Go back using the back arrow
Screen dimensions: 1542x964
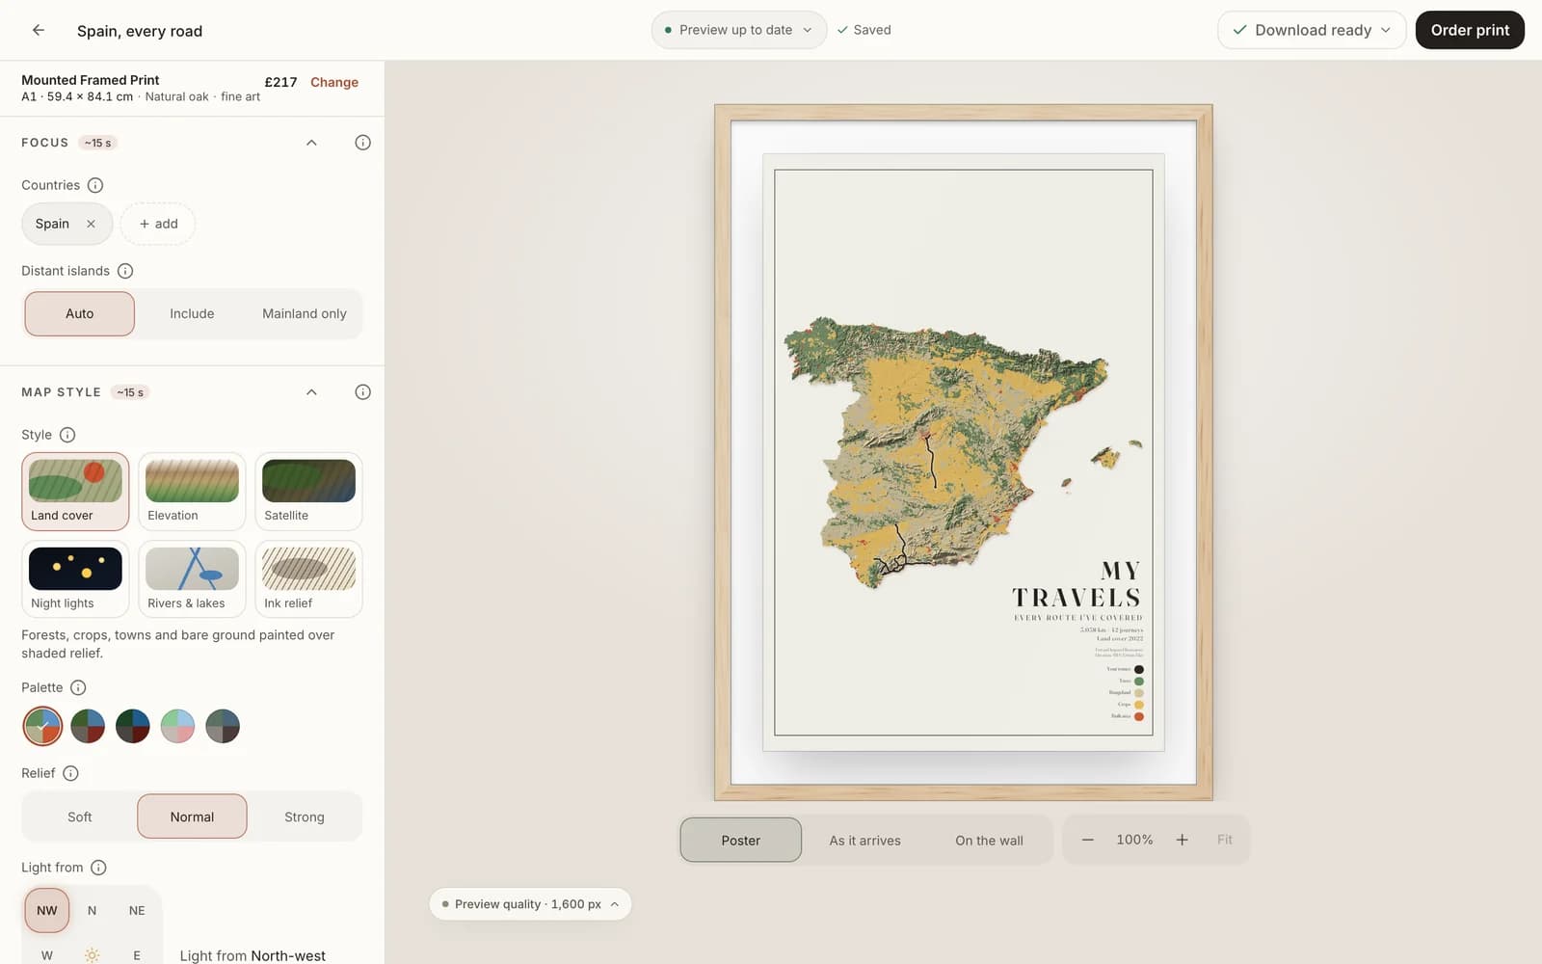(x=39, y=30)
